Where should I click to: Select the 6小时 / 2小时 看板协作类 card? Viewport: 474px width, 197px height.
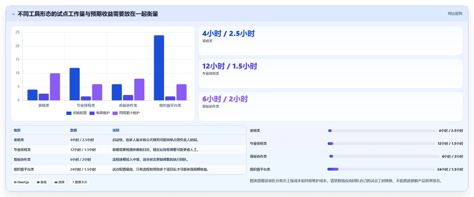330,106
